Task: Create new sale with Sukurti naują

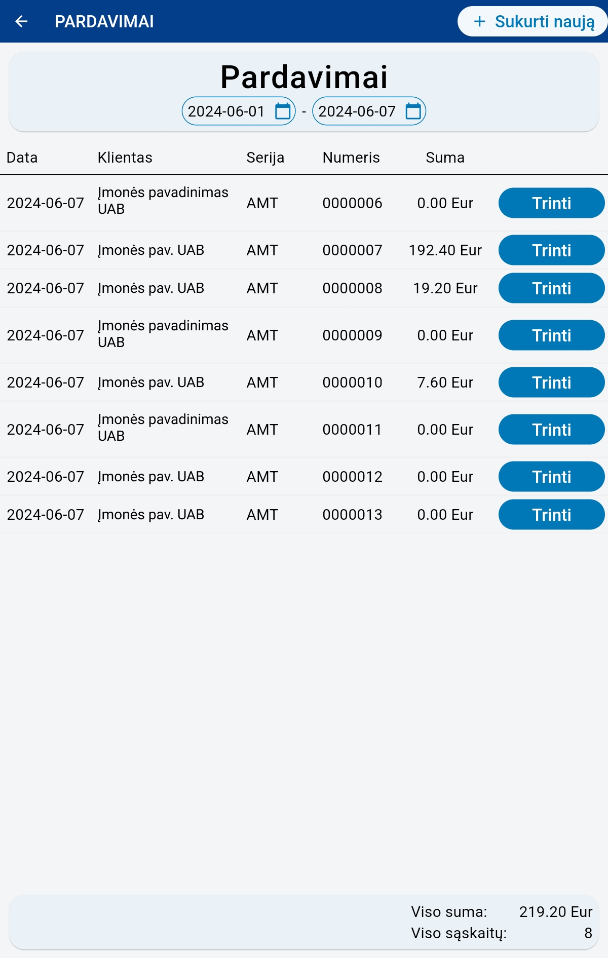Action: click(533, 21)
